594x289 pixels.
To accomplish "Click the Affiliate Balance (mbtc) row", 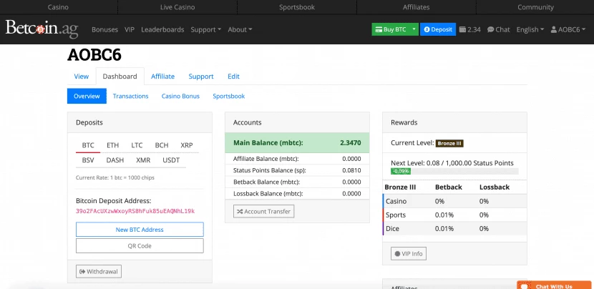I will click(297, 159).
